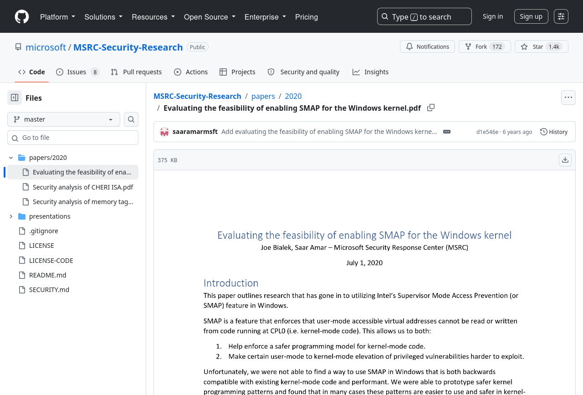Open the README.md file
The height and width of the screenshot is (395, 583).
73,275
